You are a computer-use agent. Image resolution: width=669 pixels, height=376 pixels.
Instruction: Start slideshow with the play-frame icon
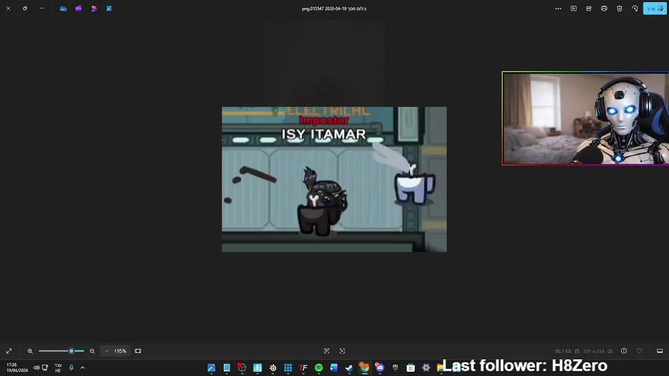(573, 8)
